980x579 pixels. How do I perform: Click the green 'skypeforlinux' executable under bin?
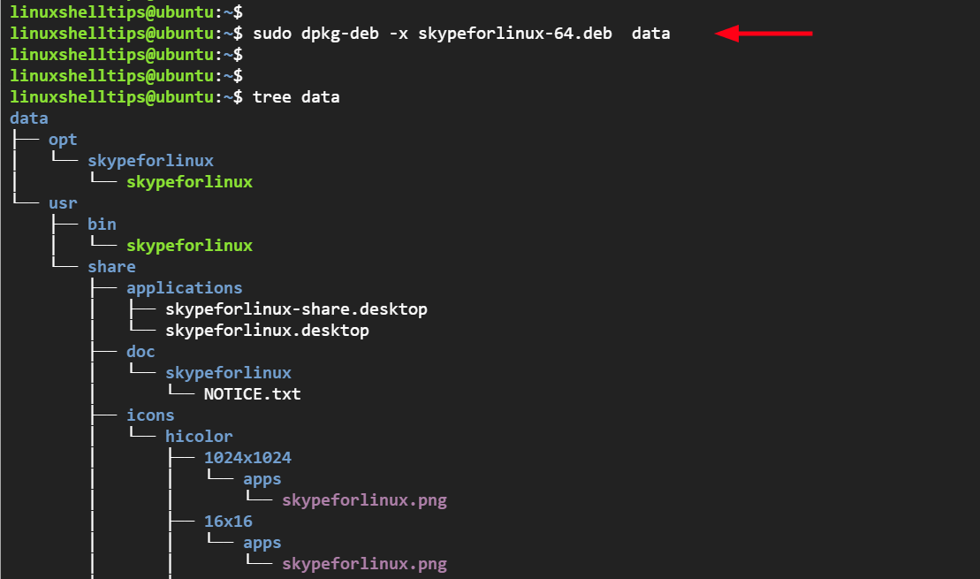coord(189,246)
